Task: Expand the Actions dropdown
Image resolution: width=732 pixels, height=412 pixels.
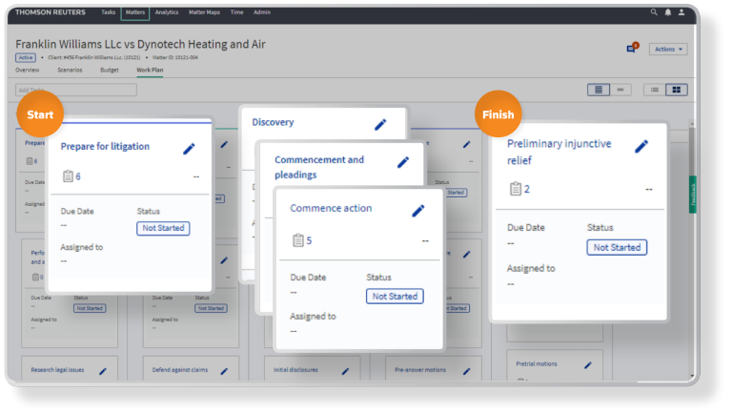Action: pyautogui.click(x=668, y=49)
